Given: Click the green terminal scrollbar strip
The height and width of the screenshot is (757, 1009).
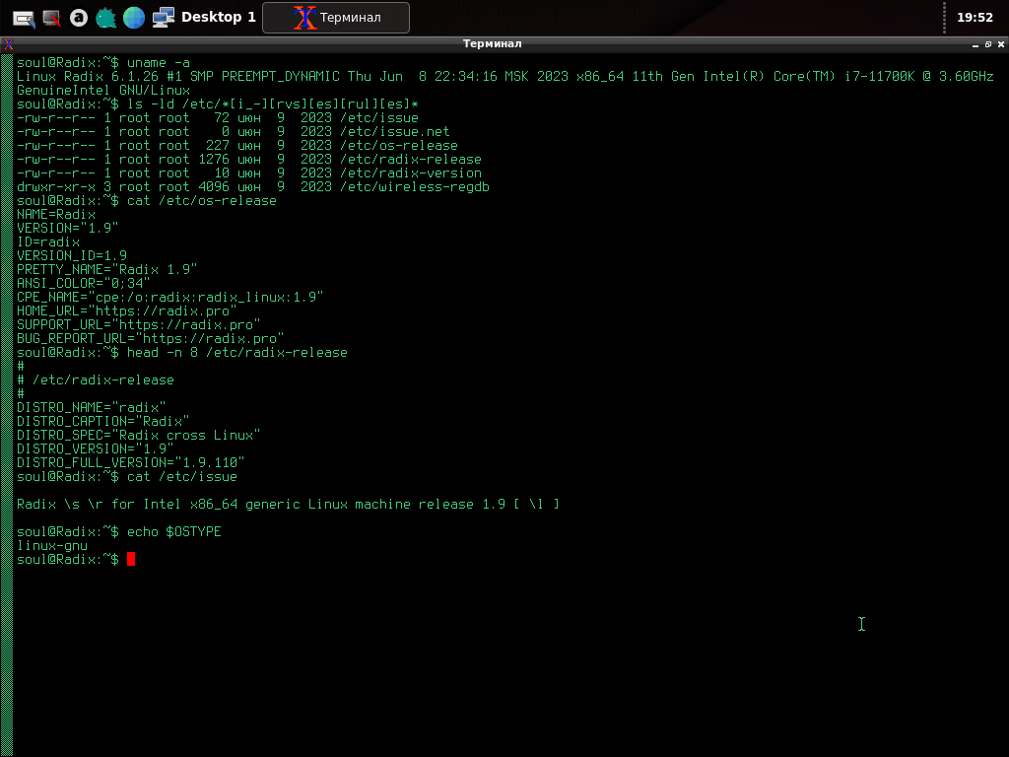Looking at the screenshot, I should [7, 405].
